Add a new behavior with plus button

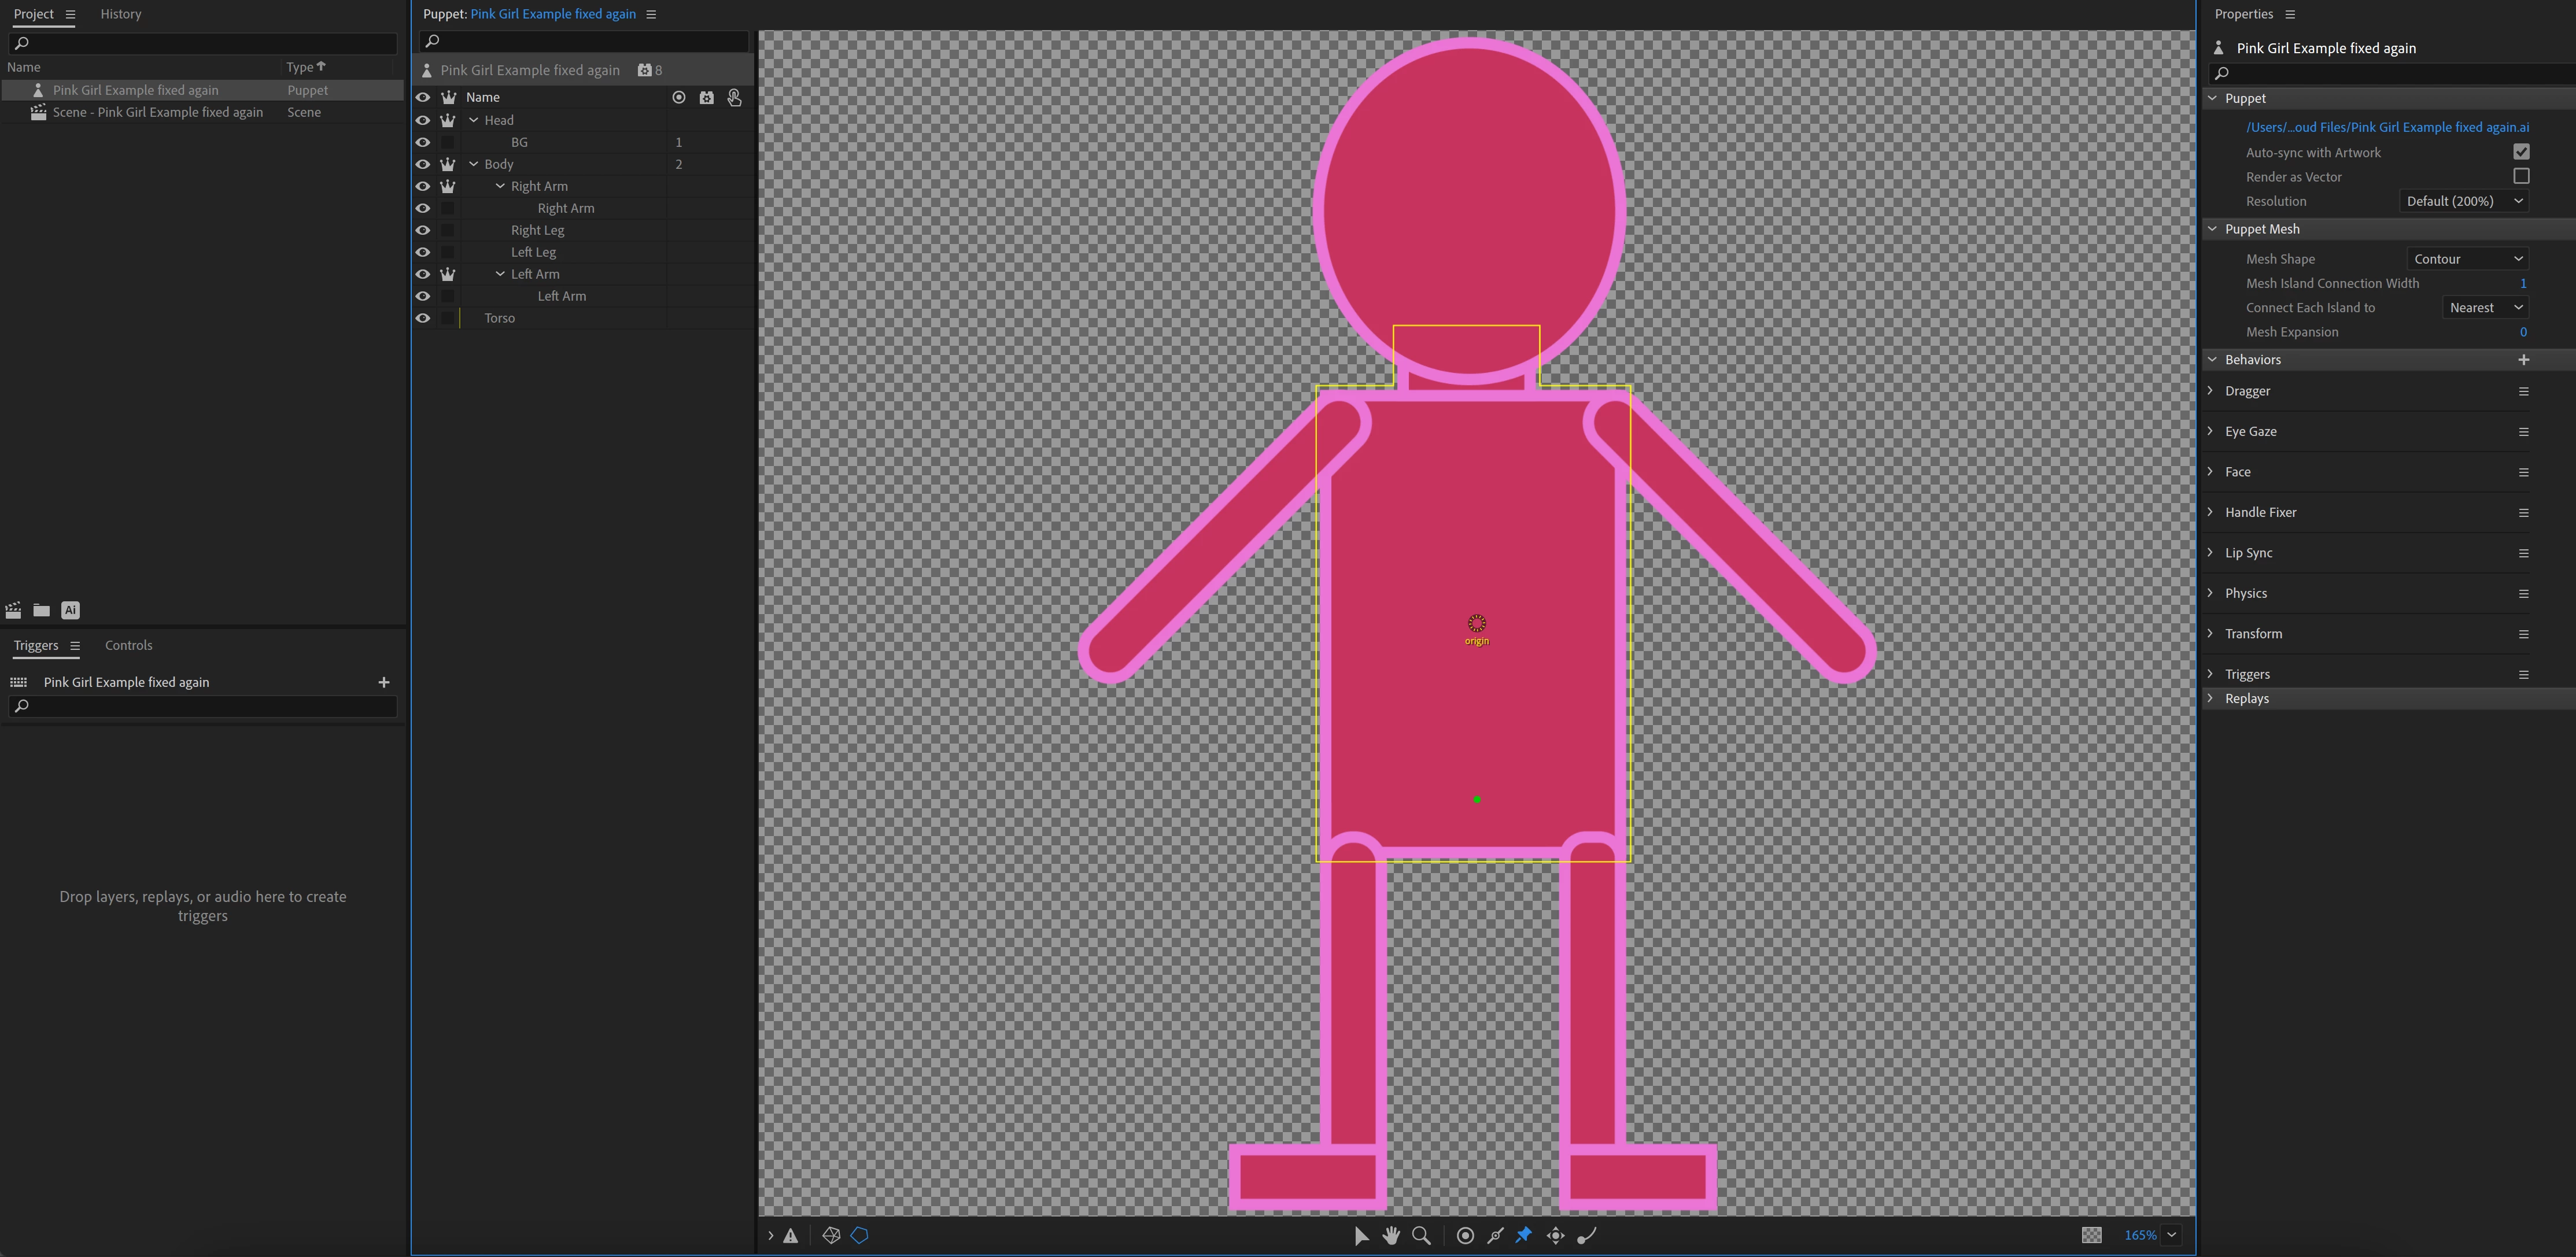(2523, 359)
